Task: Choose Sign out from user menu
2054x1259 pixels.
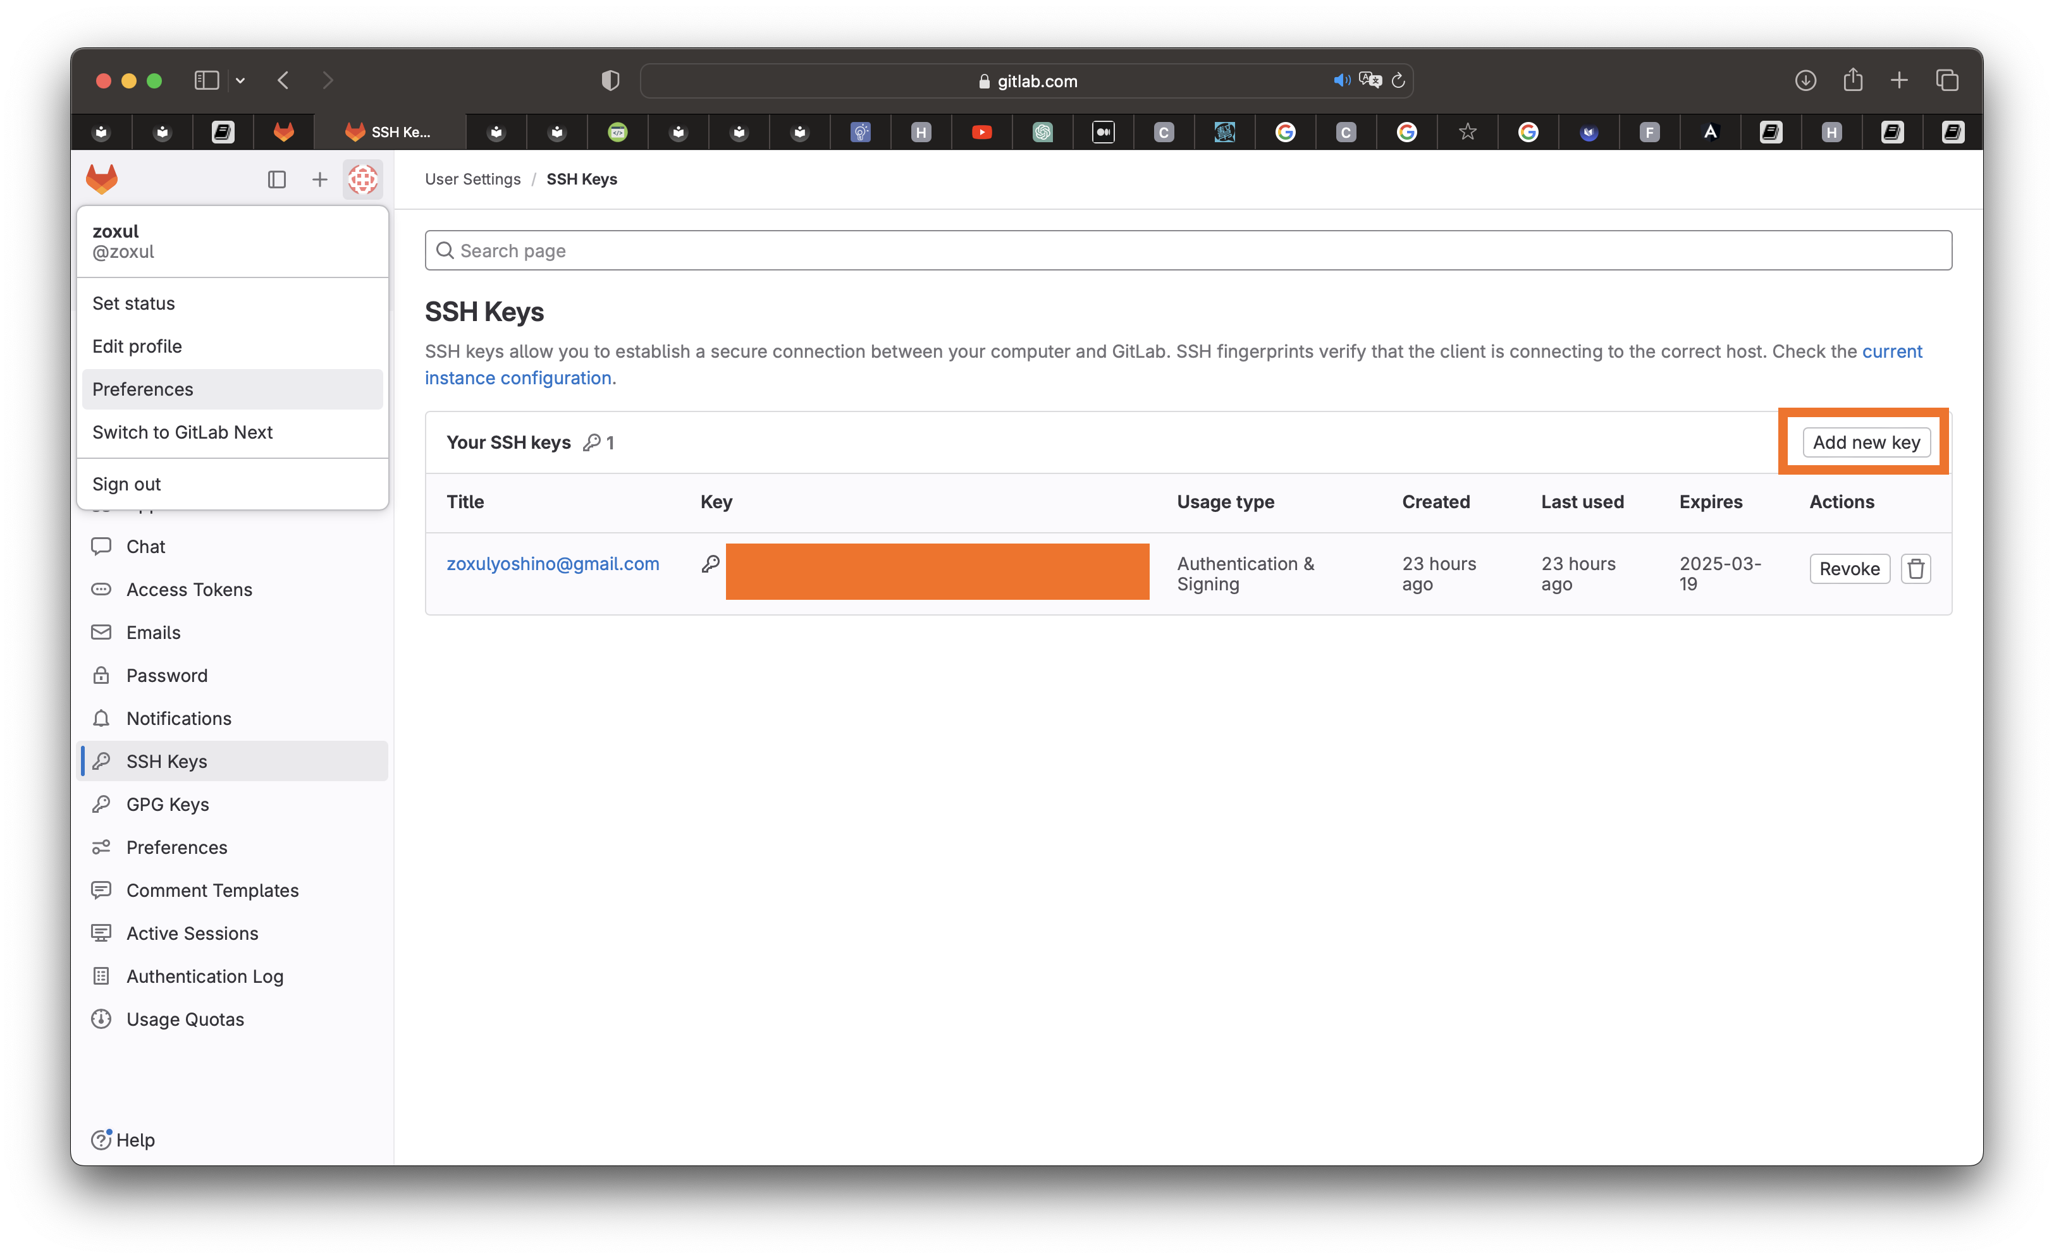Action: [x=126, y=484]
